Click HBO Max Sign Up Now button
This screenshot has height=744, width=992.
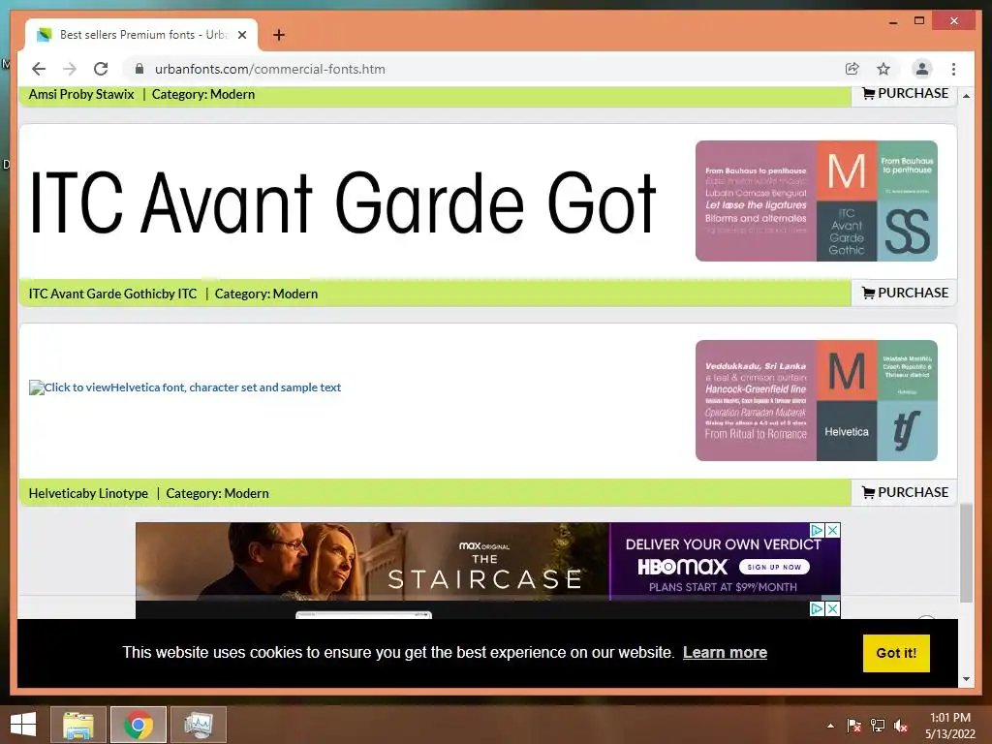coord(774,567)
